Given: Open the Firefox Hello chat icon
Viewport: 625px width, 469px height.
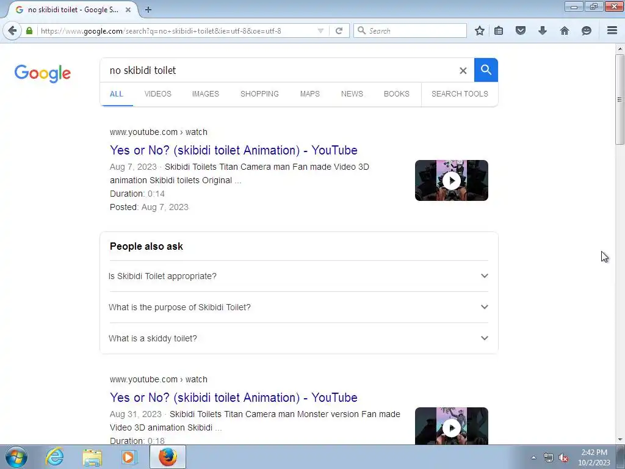Looking at the screenshot, I should [587, 31].
